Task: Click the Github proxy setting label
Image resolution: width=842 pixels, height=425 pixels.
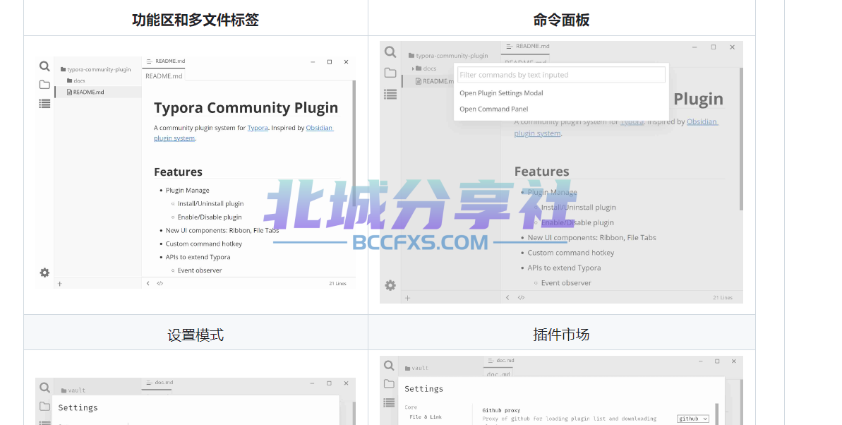Action: 501,410
